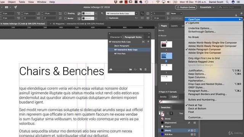Select the [Paper] swatch
This screenshot has width=244, height=137.
coord(178,127)
